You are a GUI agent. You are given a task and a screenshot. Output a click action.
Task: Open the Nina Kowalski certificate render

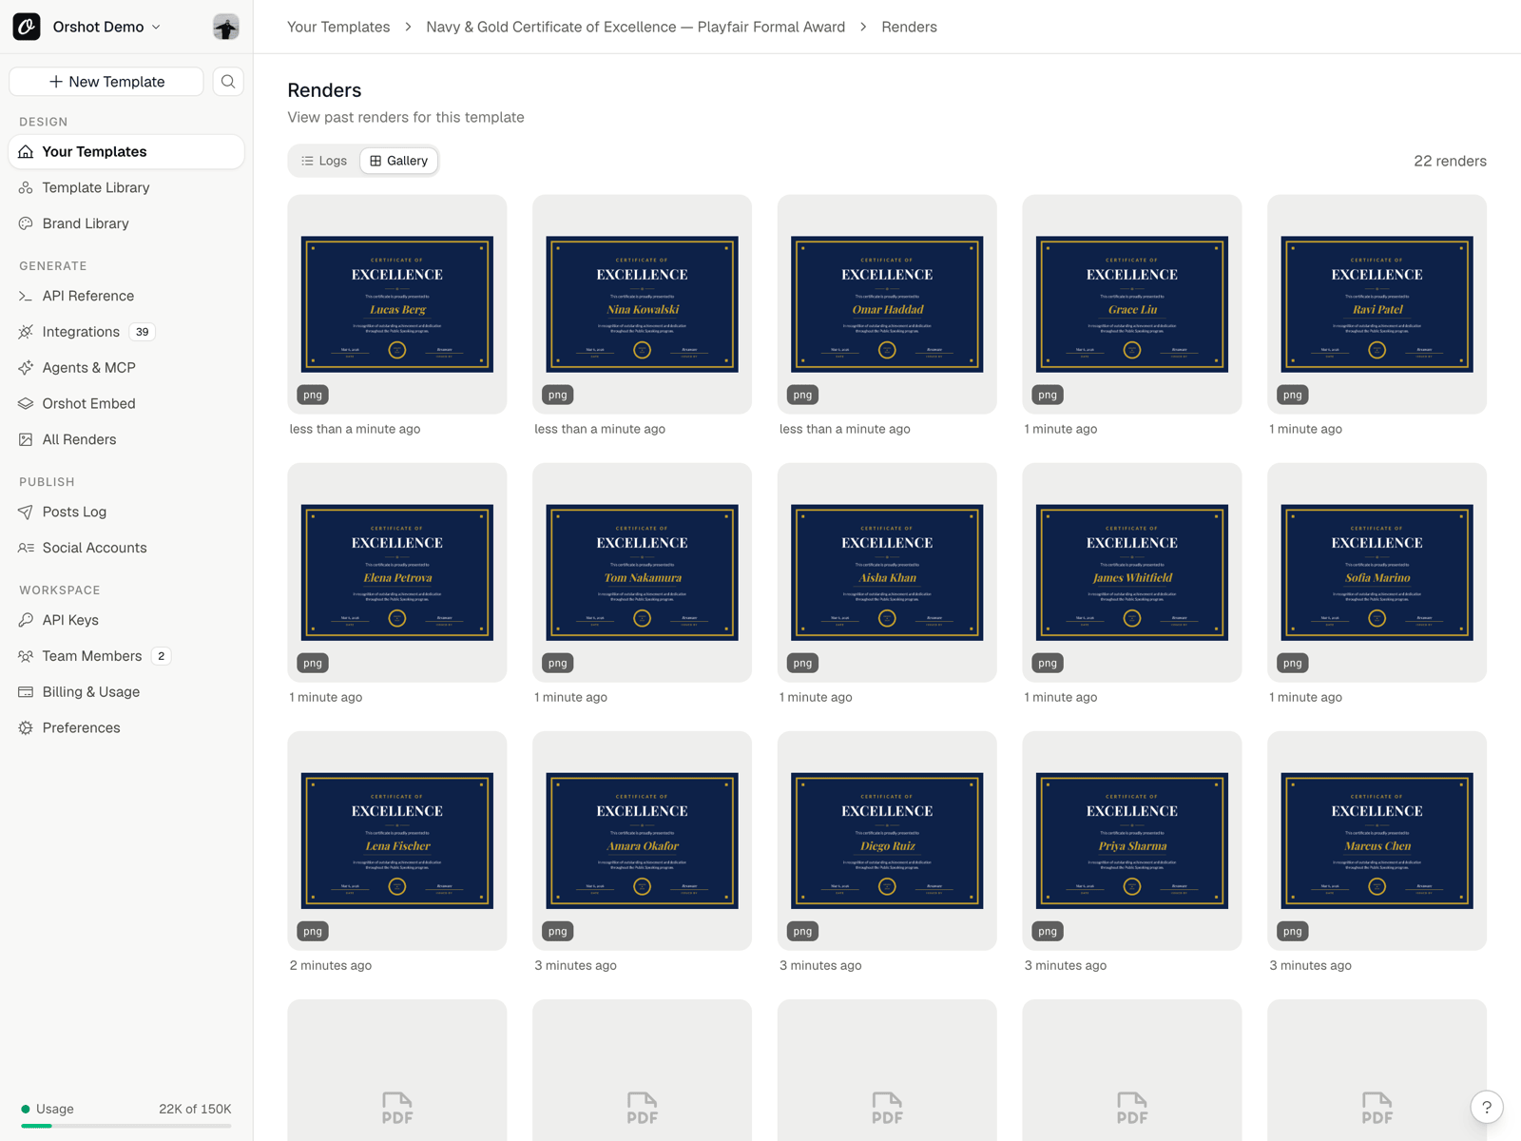pyautogui.click(x=642, y=304)
